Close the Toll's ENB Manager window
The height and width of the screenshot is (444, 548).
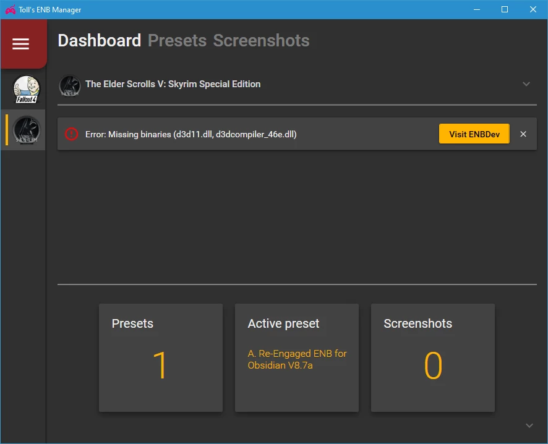tap(533, 9)
